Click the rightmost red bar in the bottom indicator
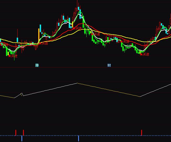The width and height of the screenshot is (171, 142). pyautogui.click(x=141, y=132)
